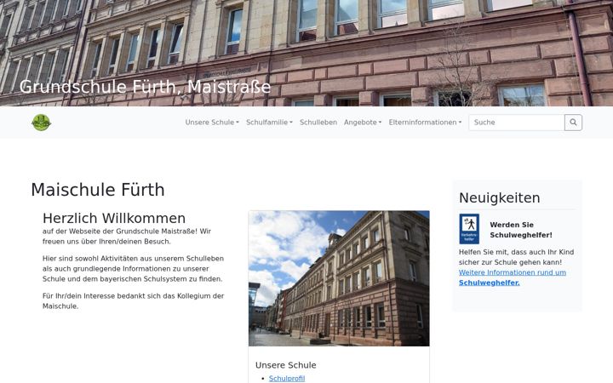Click the magnifier search button
Screen dimensions: 613x383
tap(573, 123)
